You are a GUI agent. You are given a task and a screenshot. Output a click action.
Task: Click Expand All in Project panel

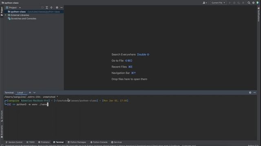(x=47, y=8)
